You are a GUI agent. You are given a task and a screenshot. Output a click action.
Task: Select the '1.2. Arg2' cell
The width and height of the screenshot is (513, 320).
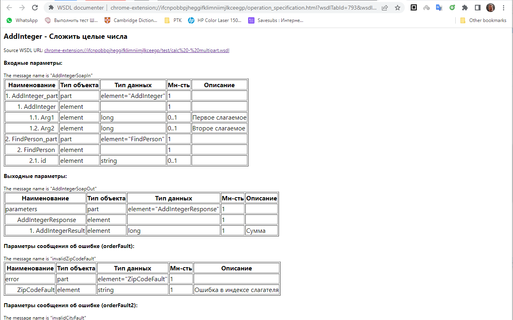[32, 128]
